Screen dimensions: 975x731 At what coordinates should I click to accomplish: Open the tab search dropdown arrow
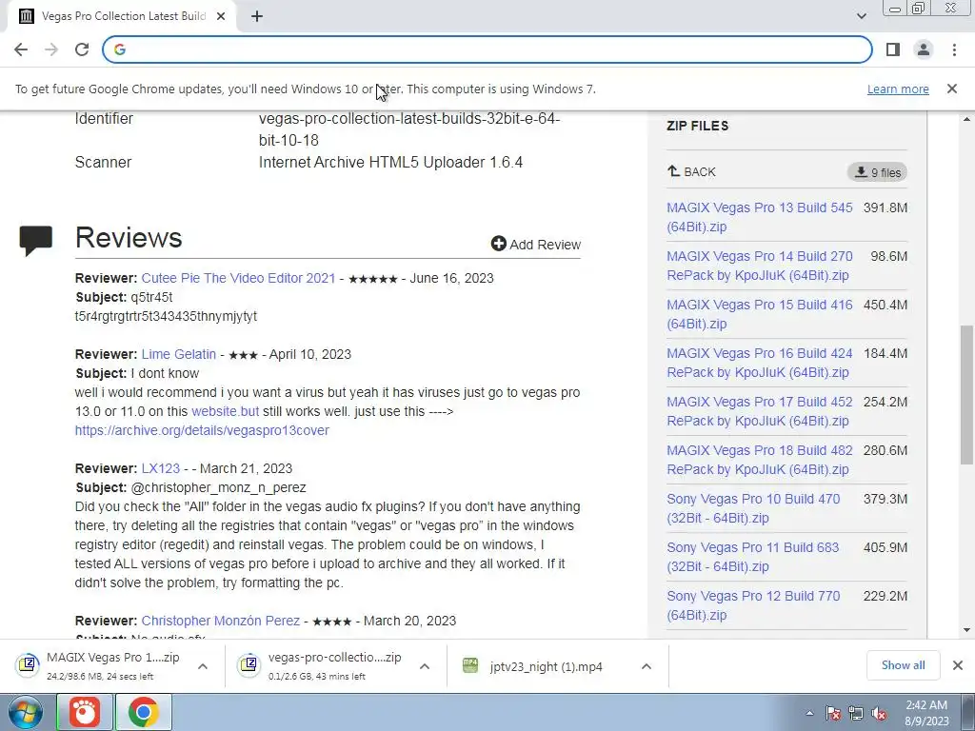click(861, 16)
